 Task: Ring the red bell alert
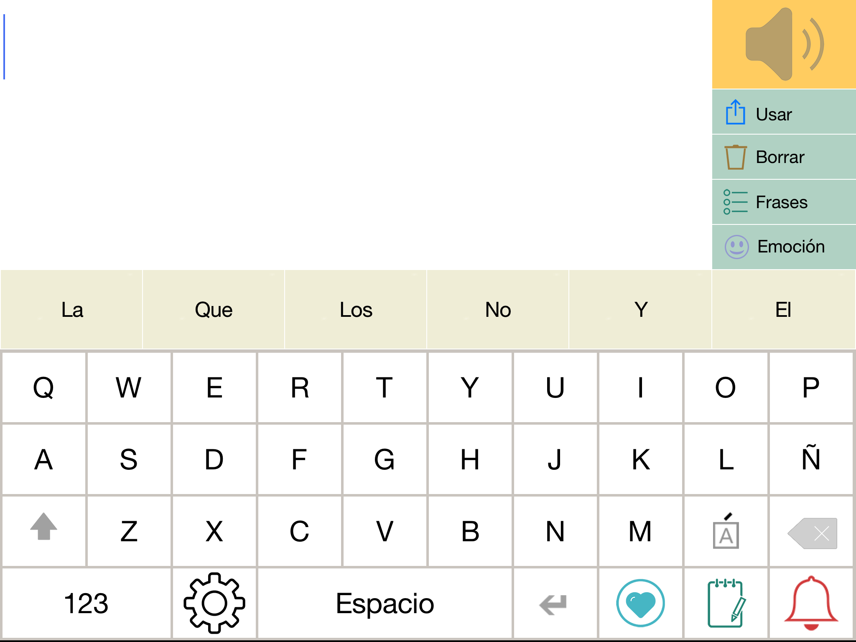(811, 603)
